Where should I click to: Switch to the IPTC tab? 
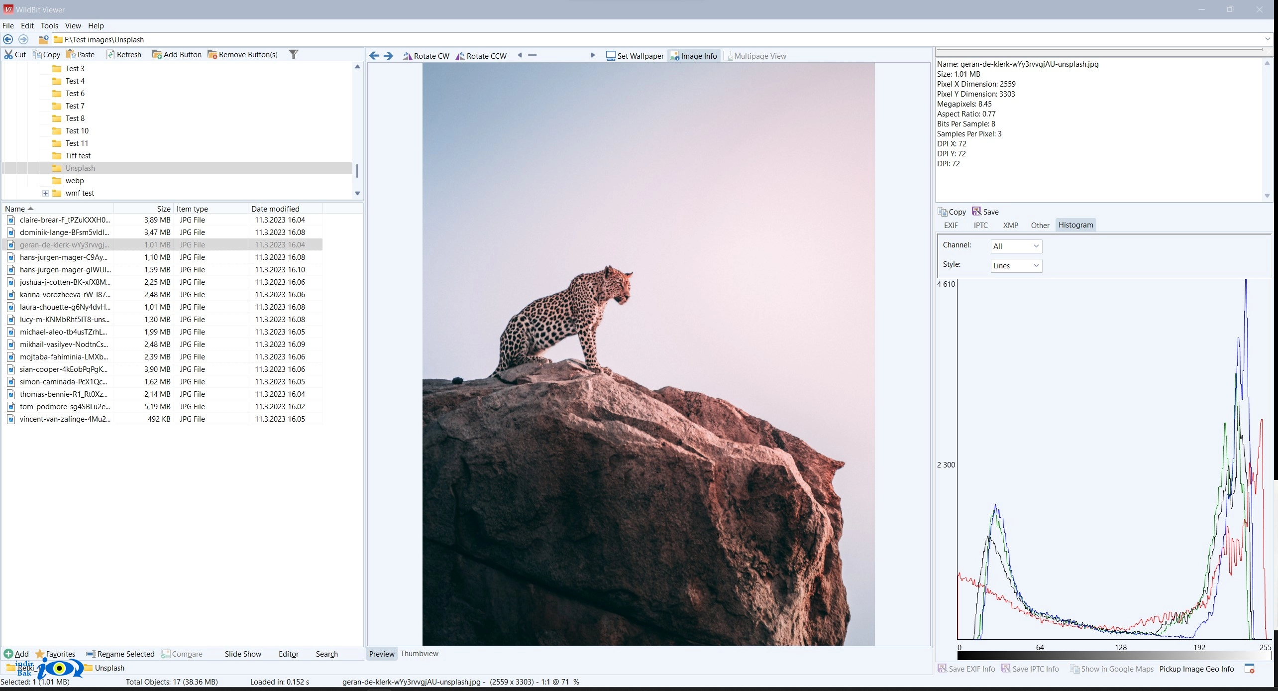point(980,225)
